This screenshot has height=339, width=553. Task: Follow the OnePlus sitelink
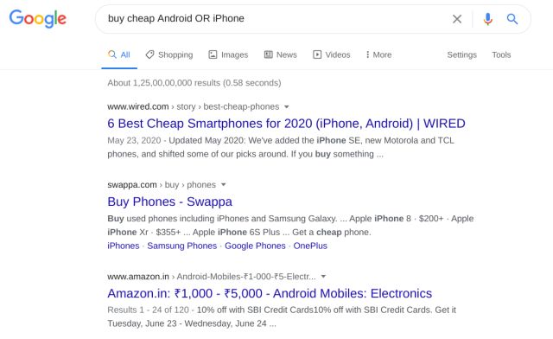(x=310, y=246)
